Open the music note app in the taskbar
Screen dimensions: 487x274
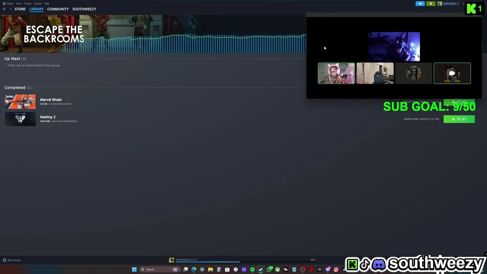click(x=236, y=269)
